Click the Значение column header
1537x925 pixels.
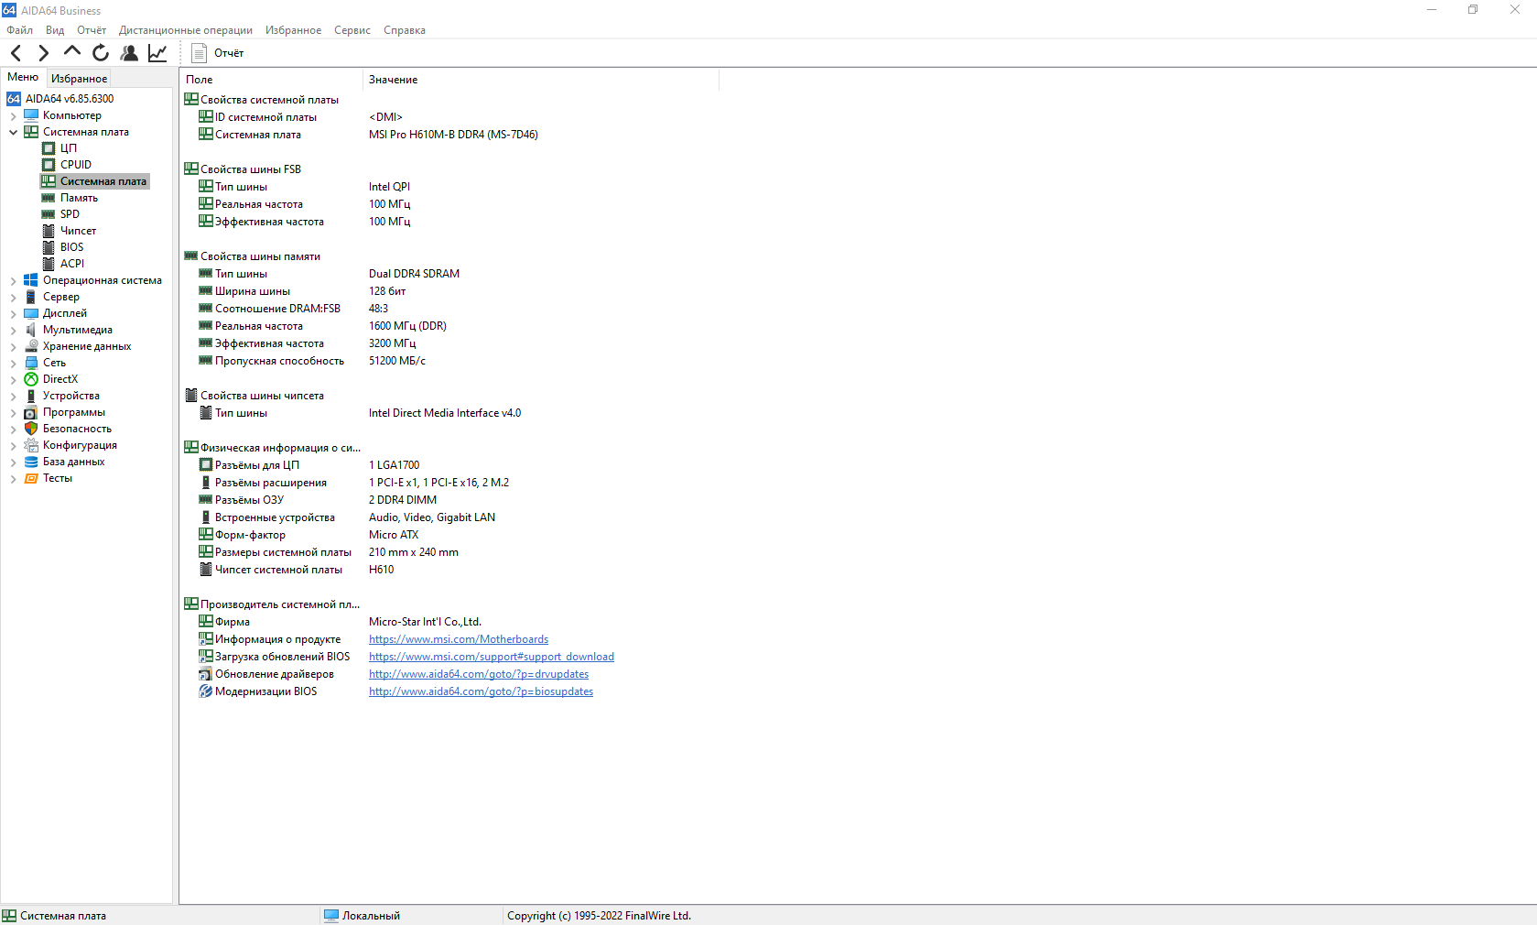click(541, 80)
